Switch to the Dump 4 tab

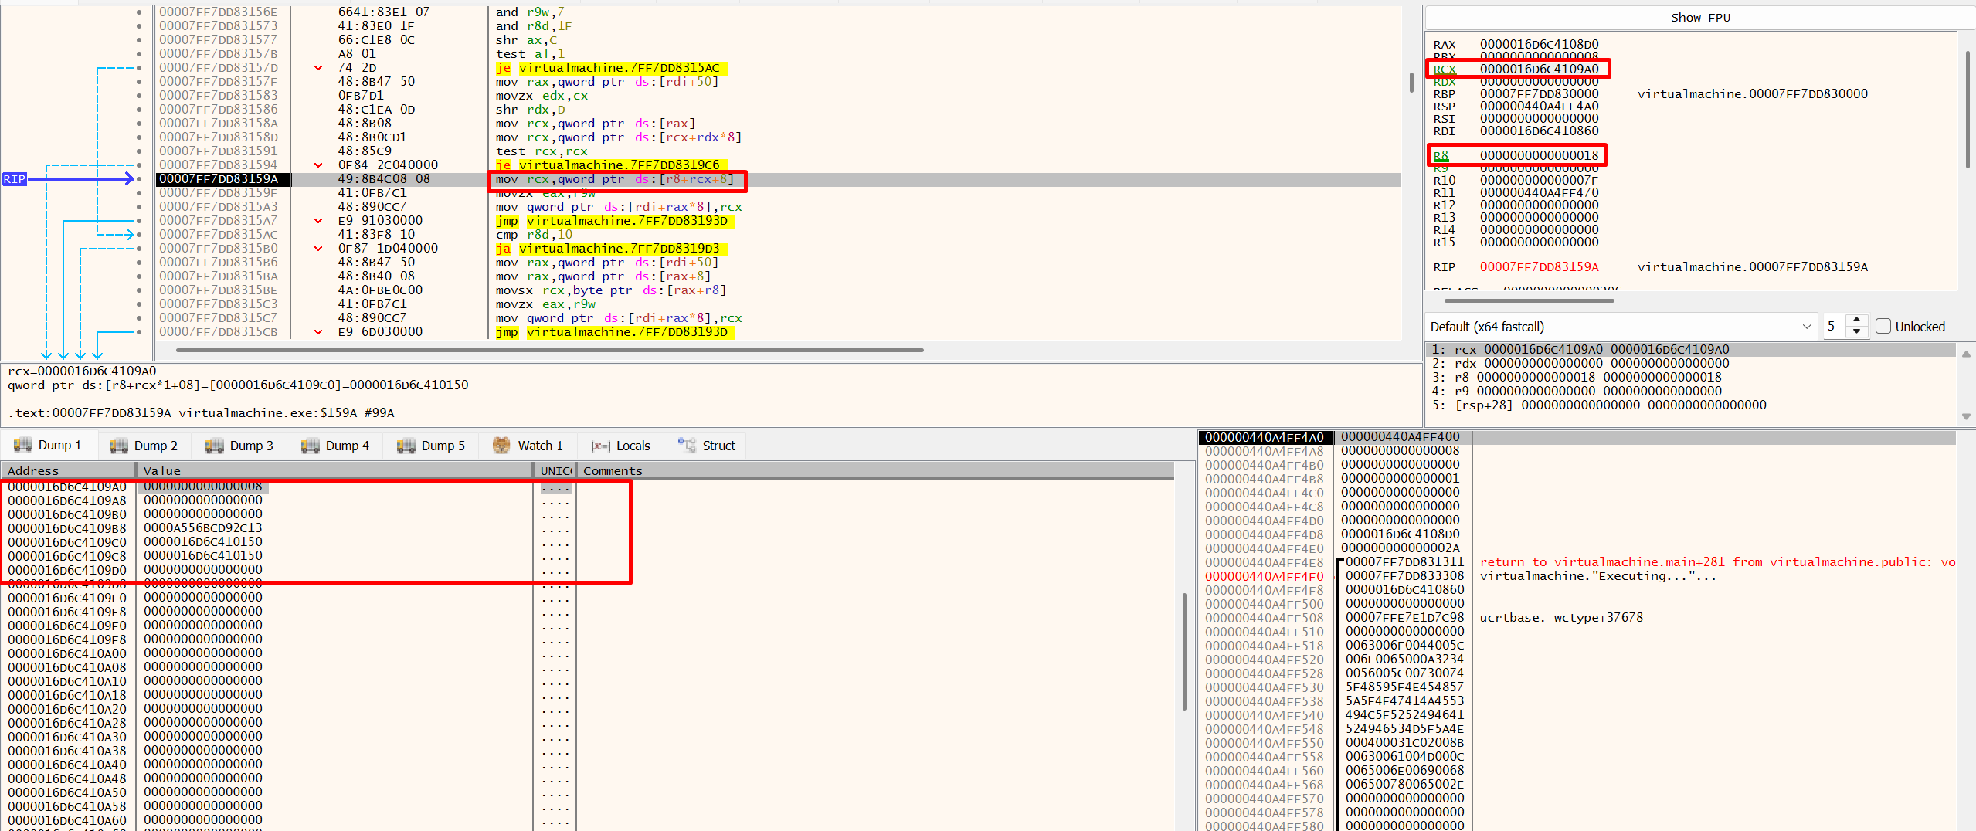[335, 446]
